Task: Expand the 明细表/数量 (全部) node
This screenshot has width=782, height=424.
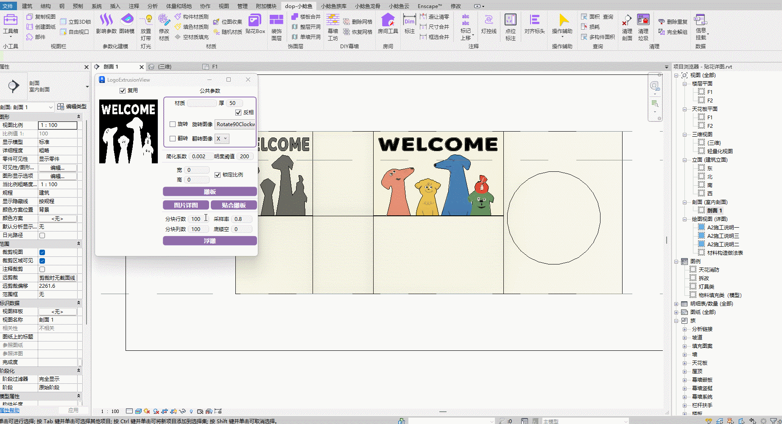Action: pos(676,304)
